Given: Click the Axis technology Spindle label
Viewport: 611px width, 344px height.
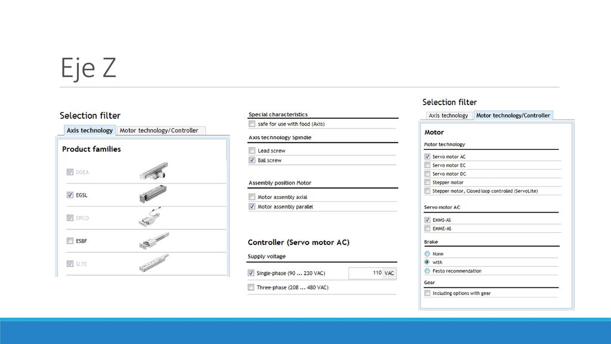Looking at the screenshot, I should pos(280,137).
